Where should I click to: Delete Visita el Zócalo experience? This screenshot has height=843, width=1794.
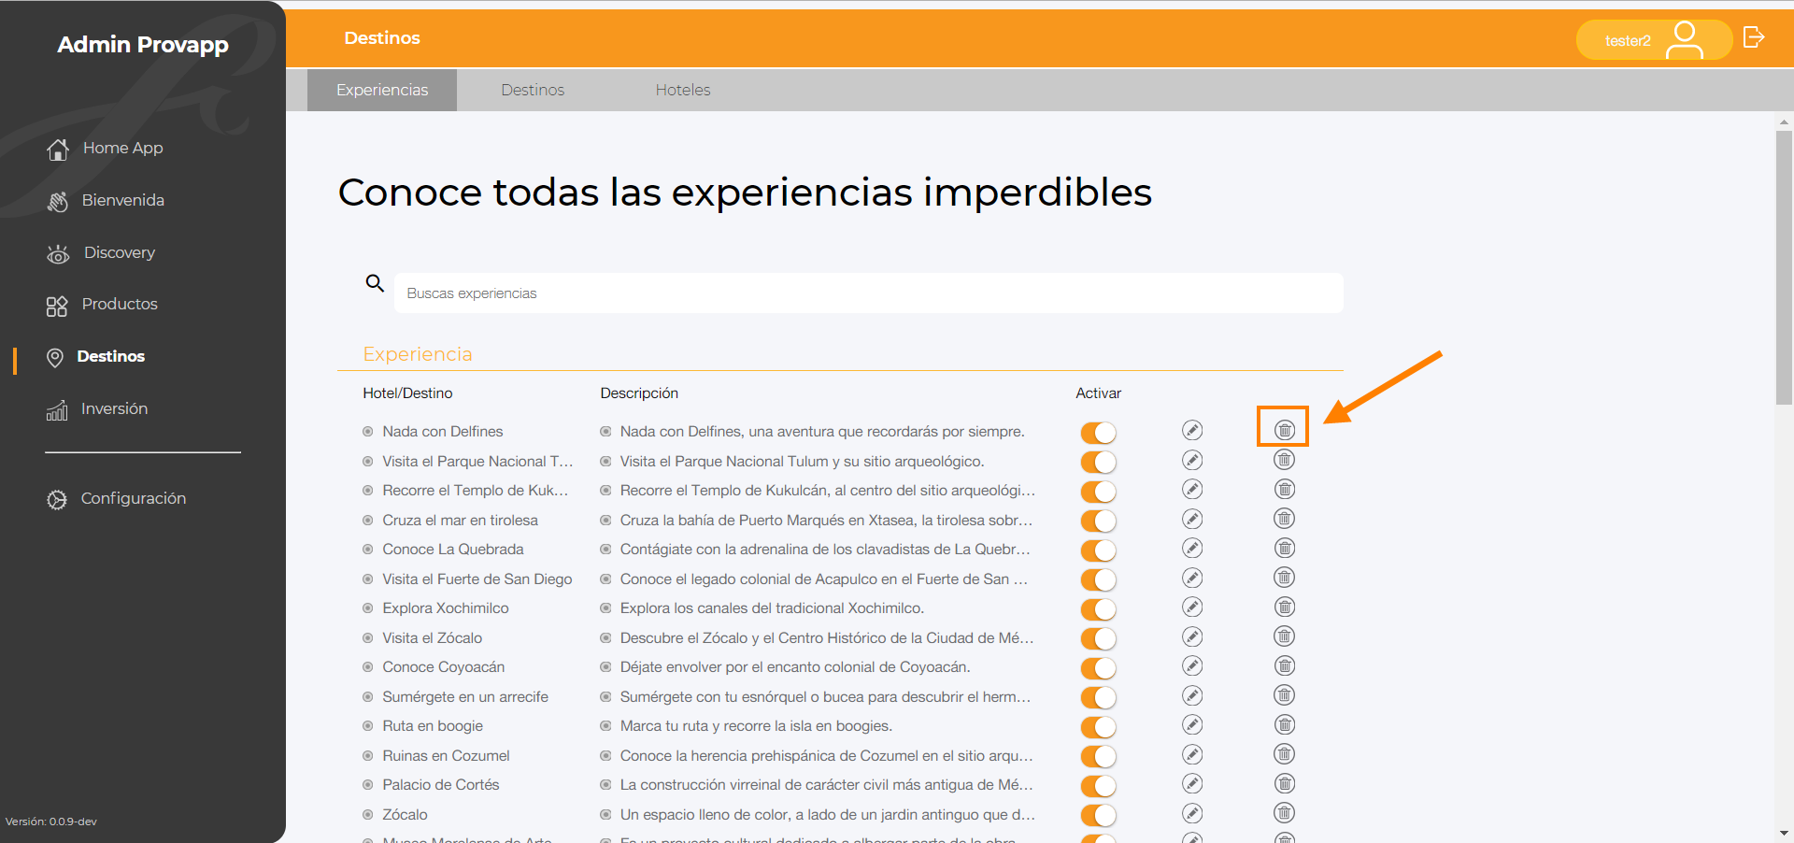click(1285, 636)
